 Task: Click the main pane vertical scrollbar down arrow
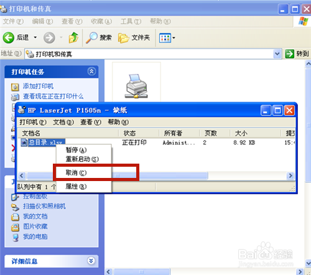pyautogui.click(x=309, y=263)
